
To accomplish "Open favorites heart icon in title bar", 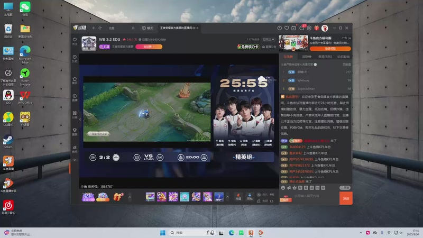I will coord(287,28).
